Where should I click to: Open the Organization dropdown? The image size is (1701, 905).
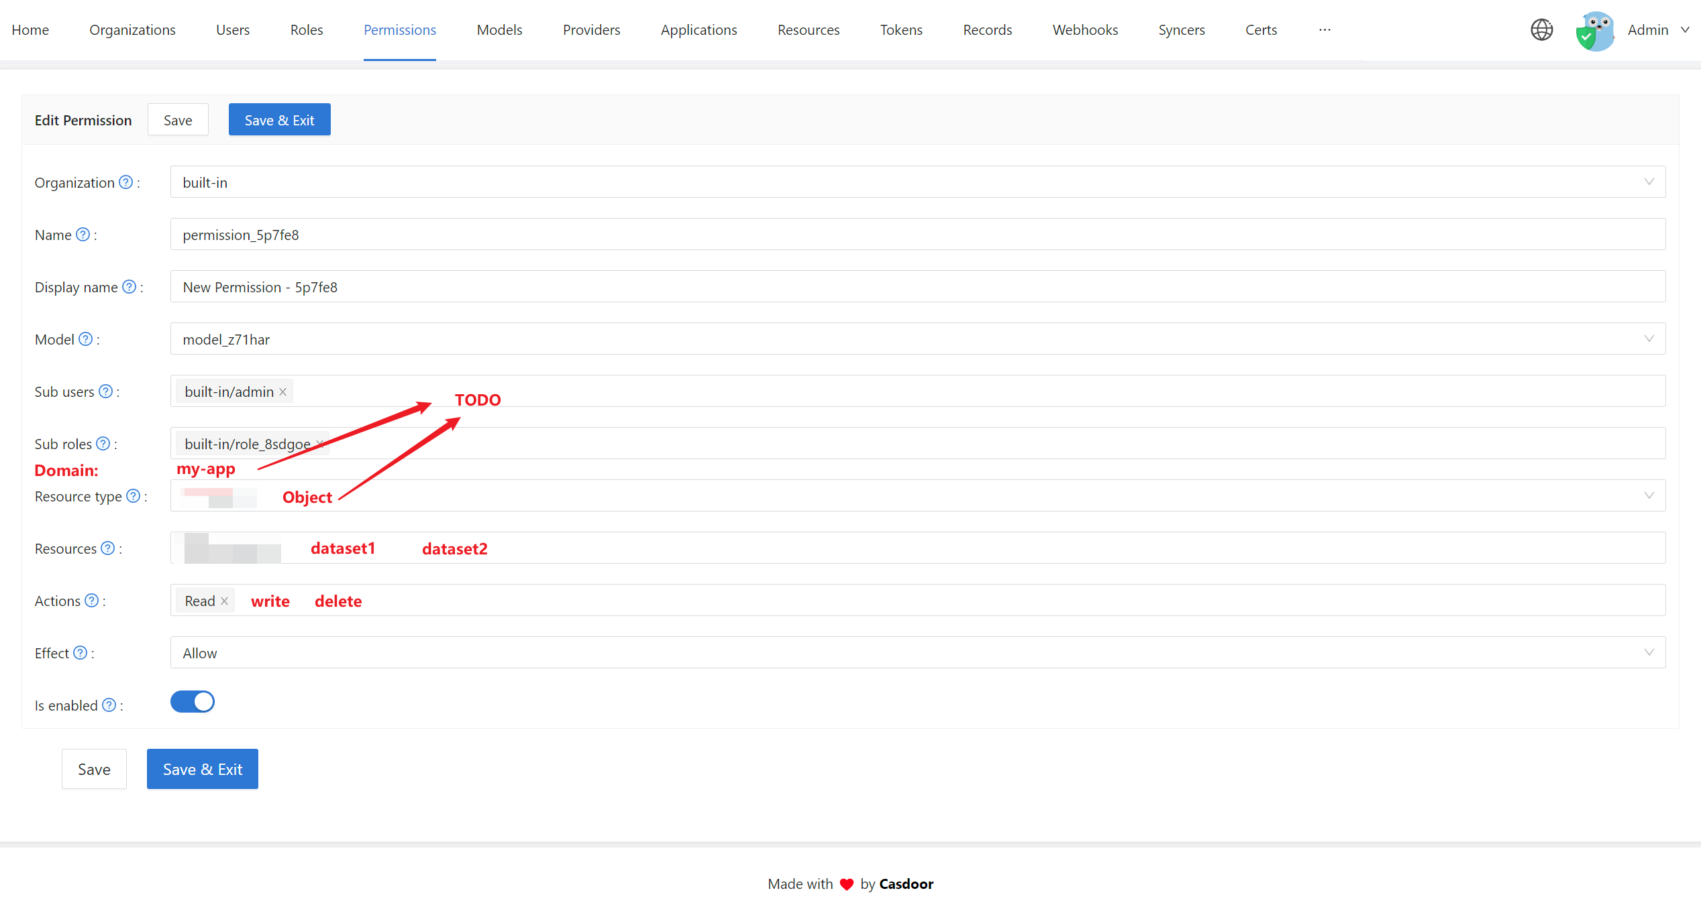click(917, 182)
